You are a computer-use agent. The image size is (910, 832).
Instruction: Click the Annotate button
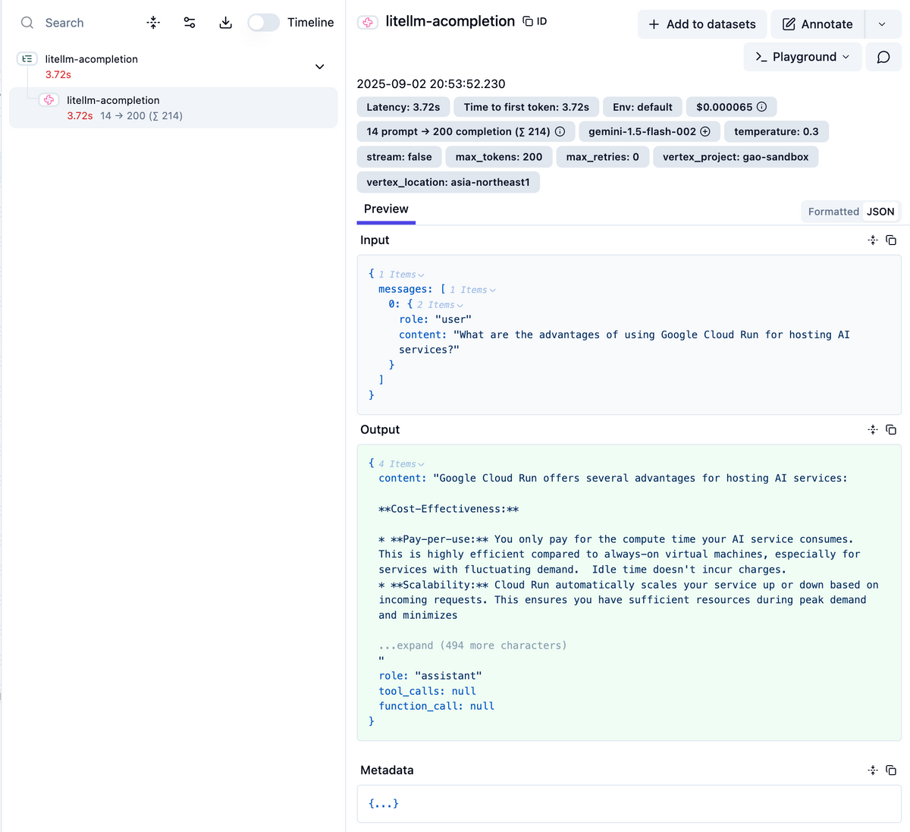817,24
